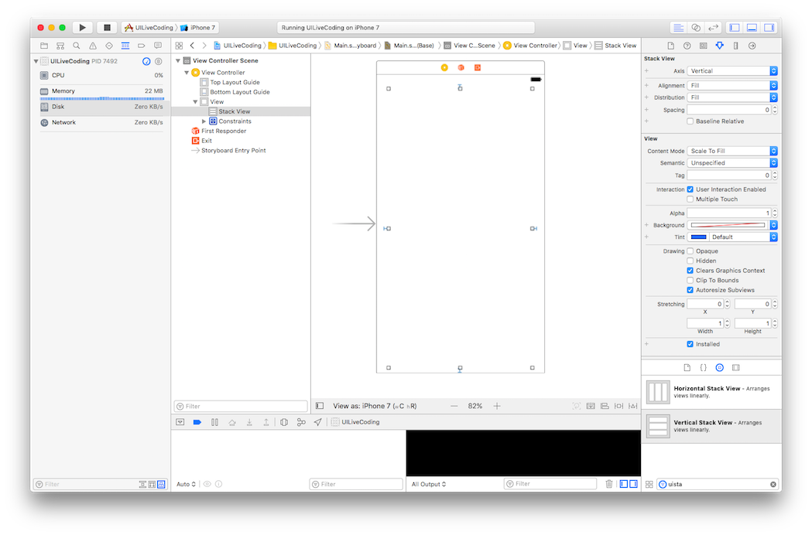Image resolution: width=812 pixels, height=535 pixels.
Task: Select the Memory gauge row
Action: pos(101,91)
